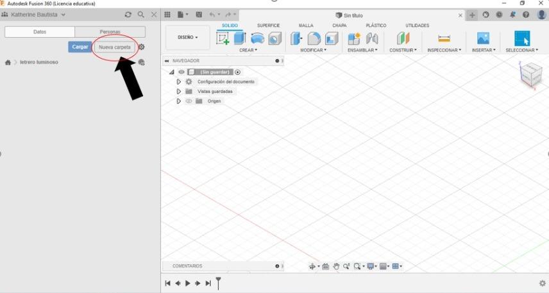Click the ViewCube in the canvas

[x=531, y=74]
